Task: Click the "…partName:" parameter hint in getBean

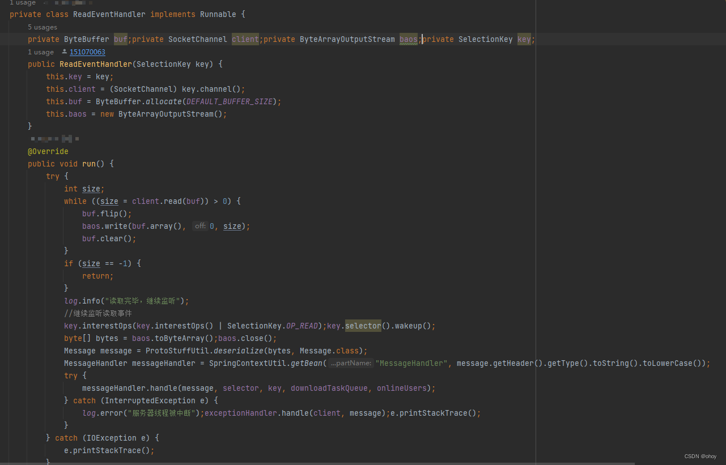Action: [351, 363]
